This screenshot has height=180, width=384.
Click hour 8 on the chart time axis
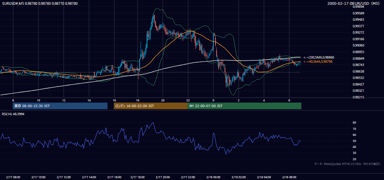point(13,100)
